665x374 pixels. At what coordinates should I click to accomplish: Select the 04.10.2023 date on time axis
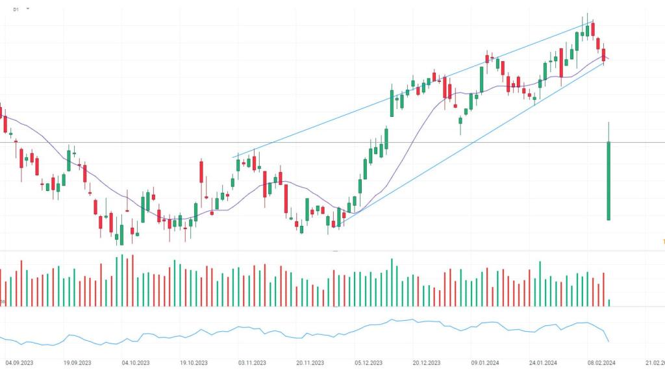(x=135, y=363)
